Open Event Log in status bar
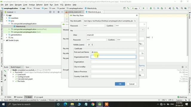The image size is (191, 107). tap(182, 97)
